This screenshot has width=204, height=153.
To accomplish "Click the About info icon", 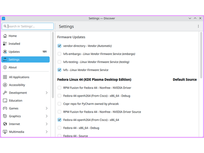I will 5,67.
